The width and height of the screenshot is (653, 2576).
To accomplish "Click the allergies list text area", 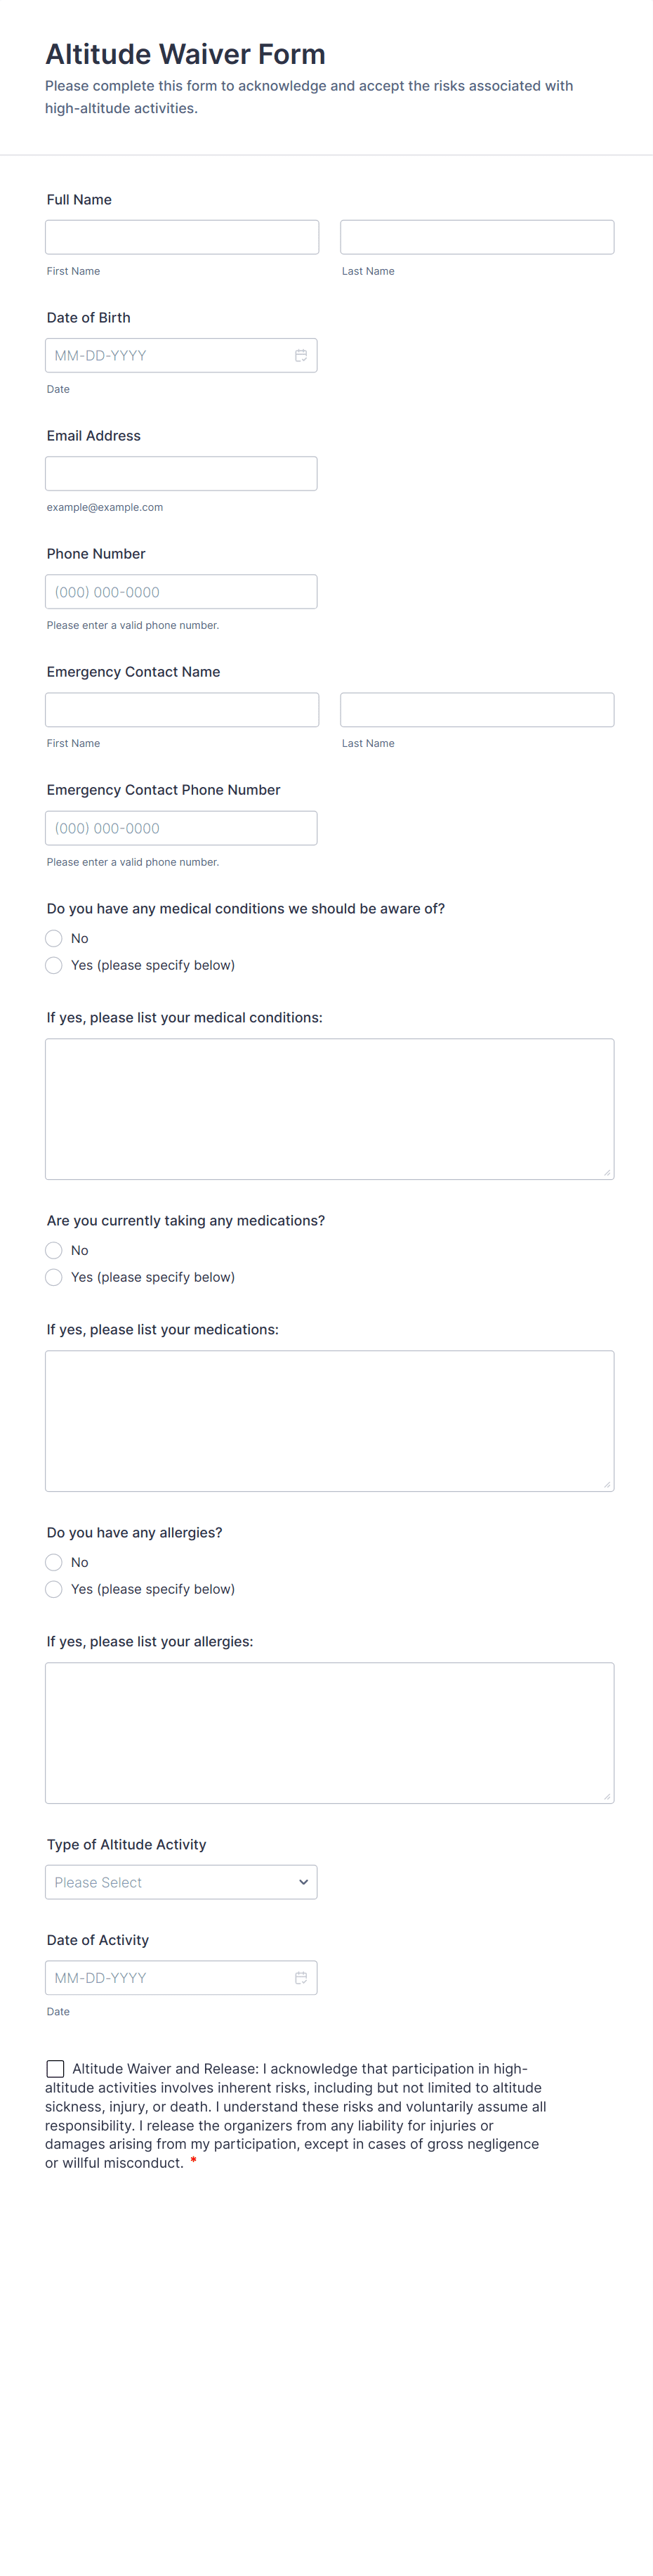I will [329, 1733].
